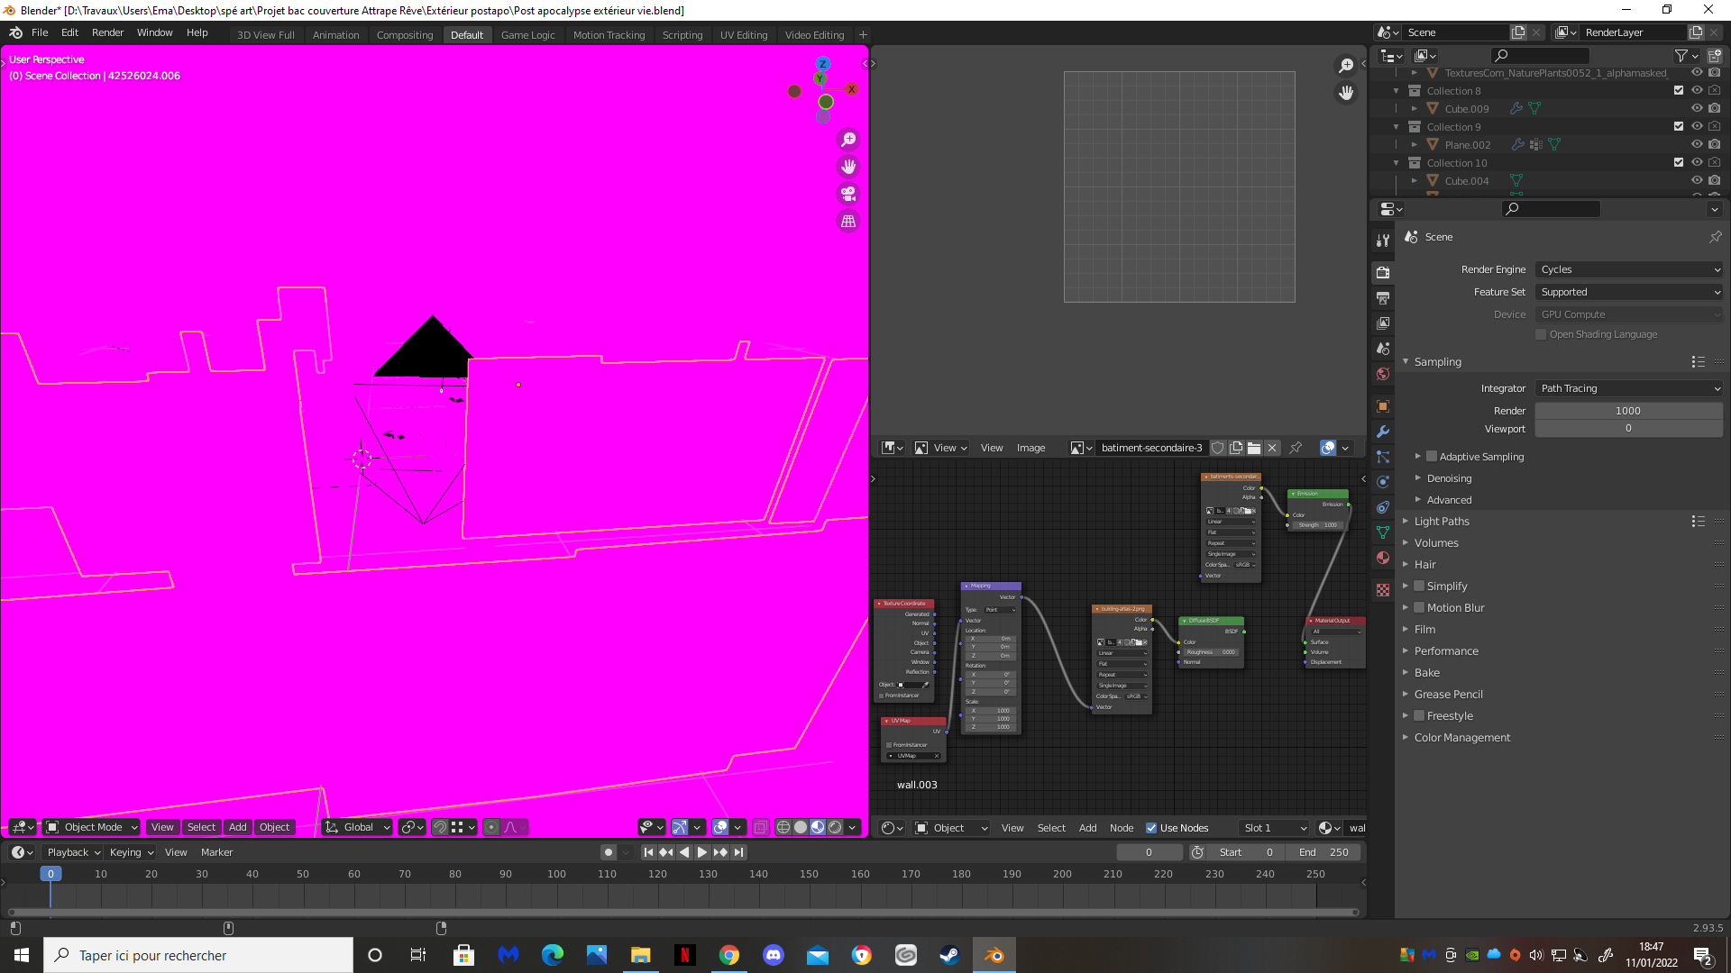Open the Texture properties tab
This screenshot has width=1731, height=973.
pyautogui.click(x=1383, y=590)
